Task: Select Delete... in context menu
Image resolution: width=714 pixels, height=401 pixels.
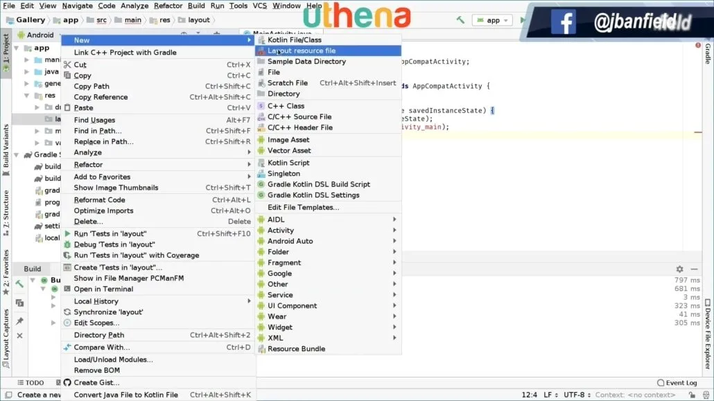Action: 158,221
